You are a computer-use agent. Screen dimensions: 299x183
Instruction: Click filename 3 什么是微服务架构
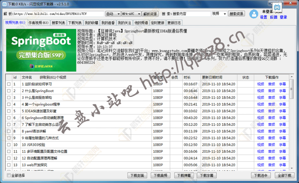click(x=37, y=97)
